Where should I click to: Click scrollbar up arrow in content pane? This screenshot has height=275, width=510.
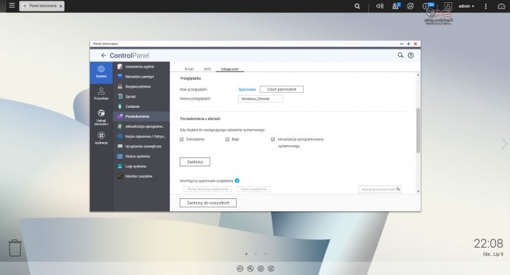[418, 75]
